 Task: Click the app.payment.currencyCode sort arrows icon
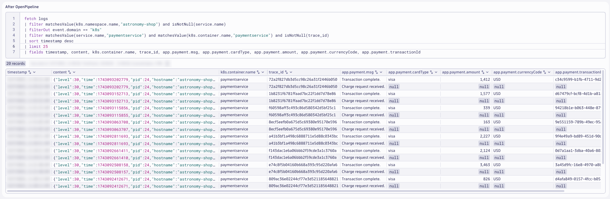(x=545, y=72)
